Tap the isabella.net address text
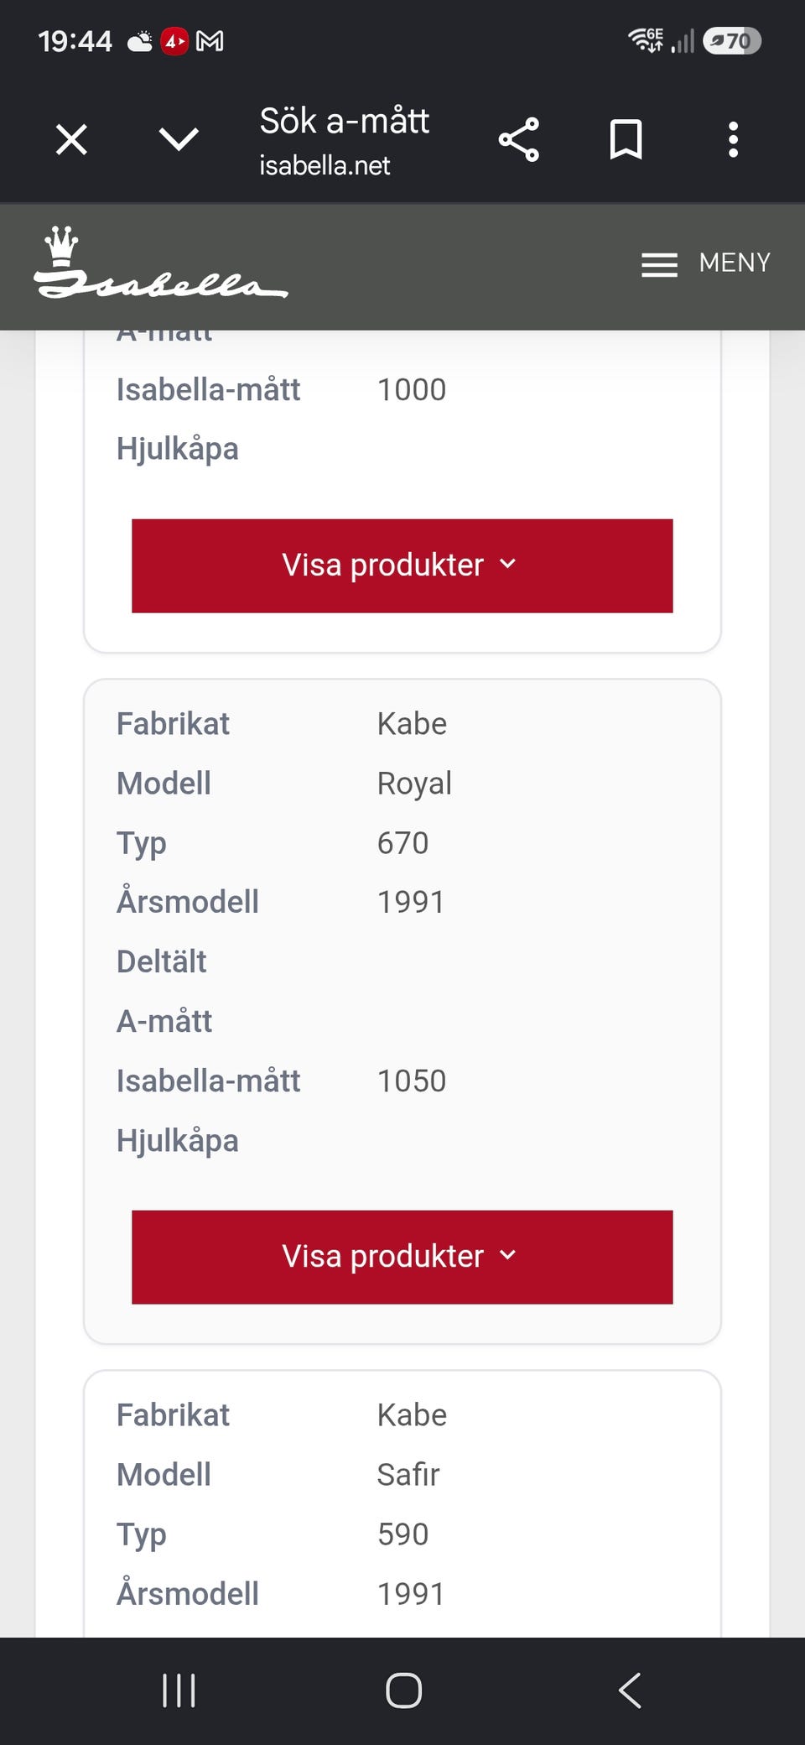The image size is (805, 1745). 325,165
